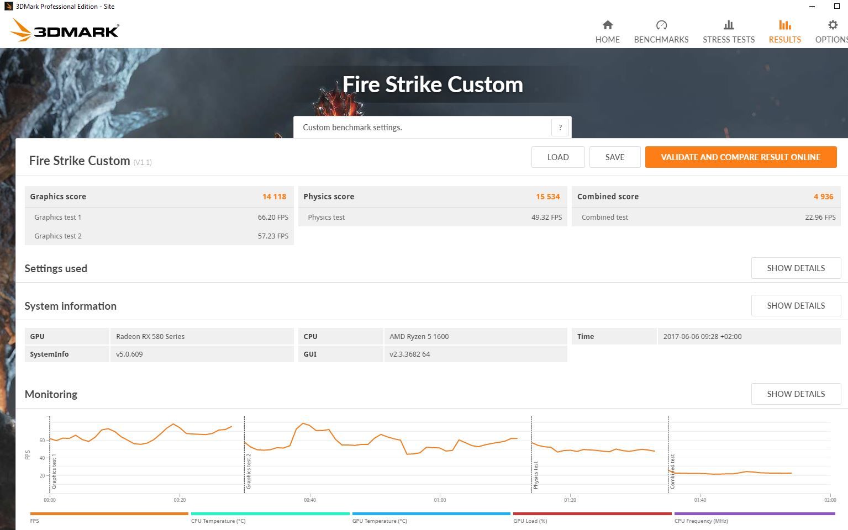Image resolution: width=848 pixels, height=530 pixels.
Task: Click the Home house icon
Action: pos(608,25)
